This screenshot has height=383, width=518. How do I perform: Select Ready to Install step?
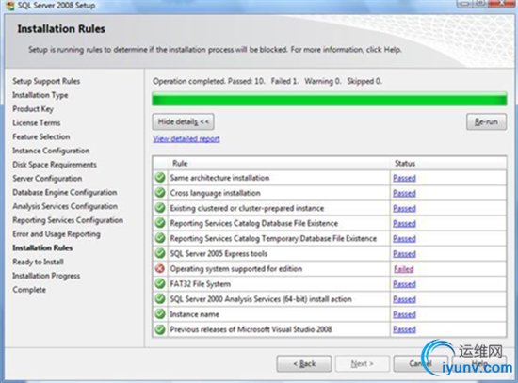[38, 262]
